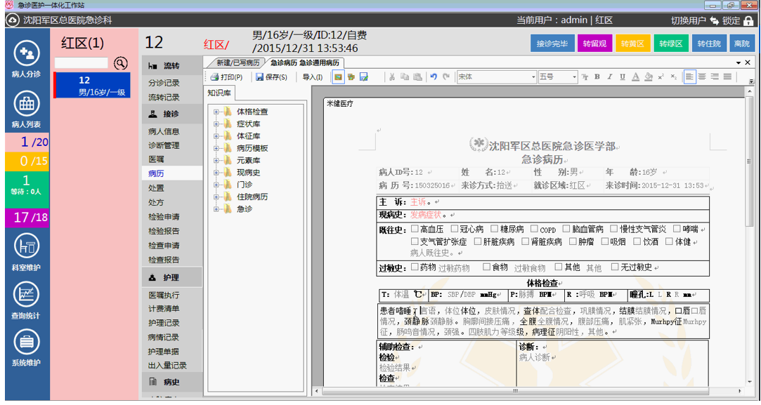Viewport: 761px width, 405px height.
Task: Check the 无过敏史 checkbox
Action: (614, 266)
